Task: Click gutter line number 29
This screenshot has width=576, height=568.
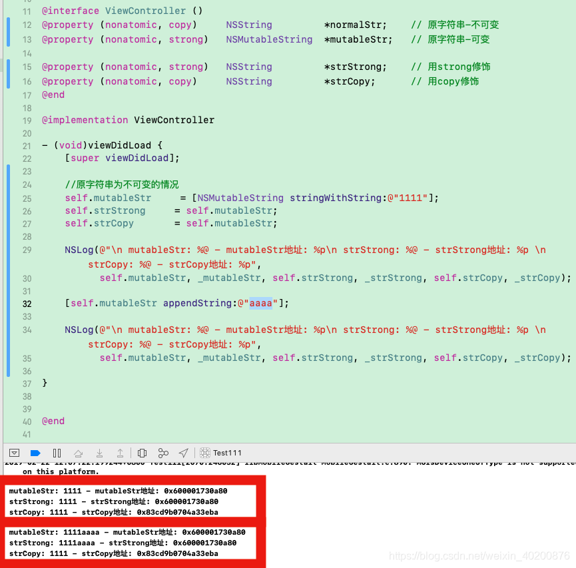Action: (x=27, y=250)
